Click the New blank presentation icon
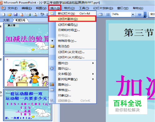155x122 pixels. pyautogui.click(x=3, y=15)
